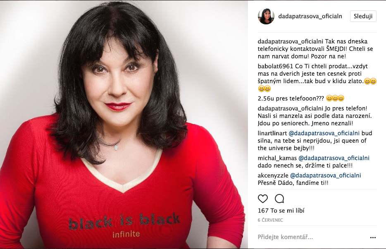Follow the account with Sleduji button

click(363, 16)
